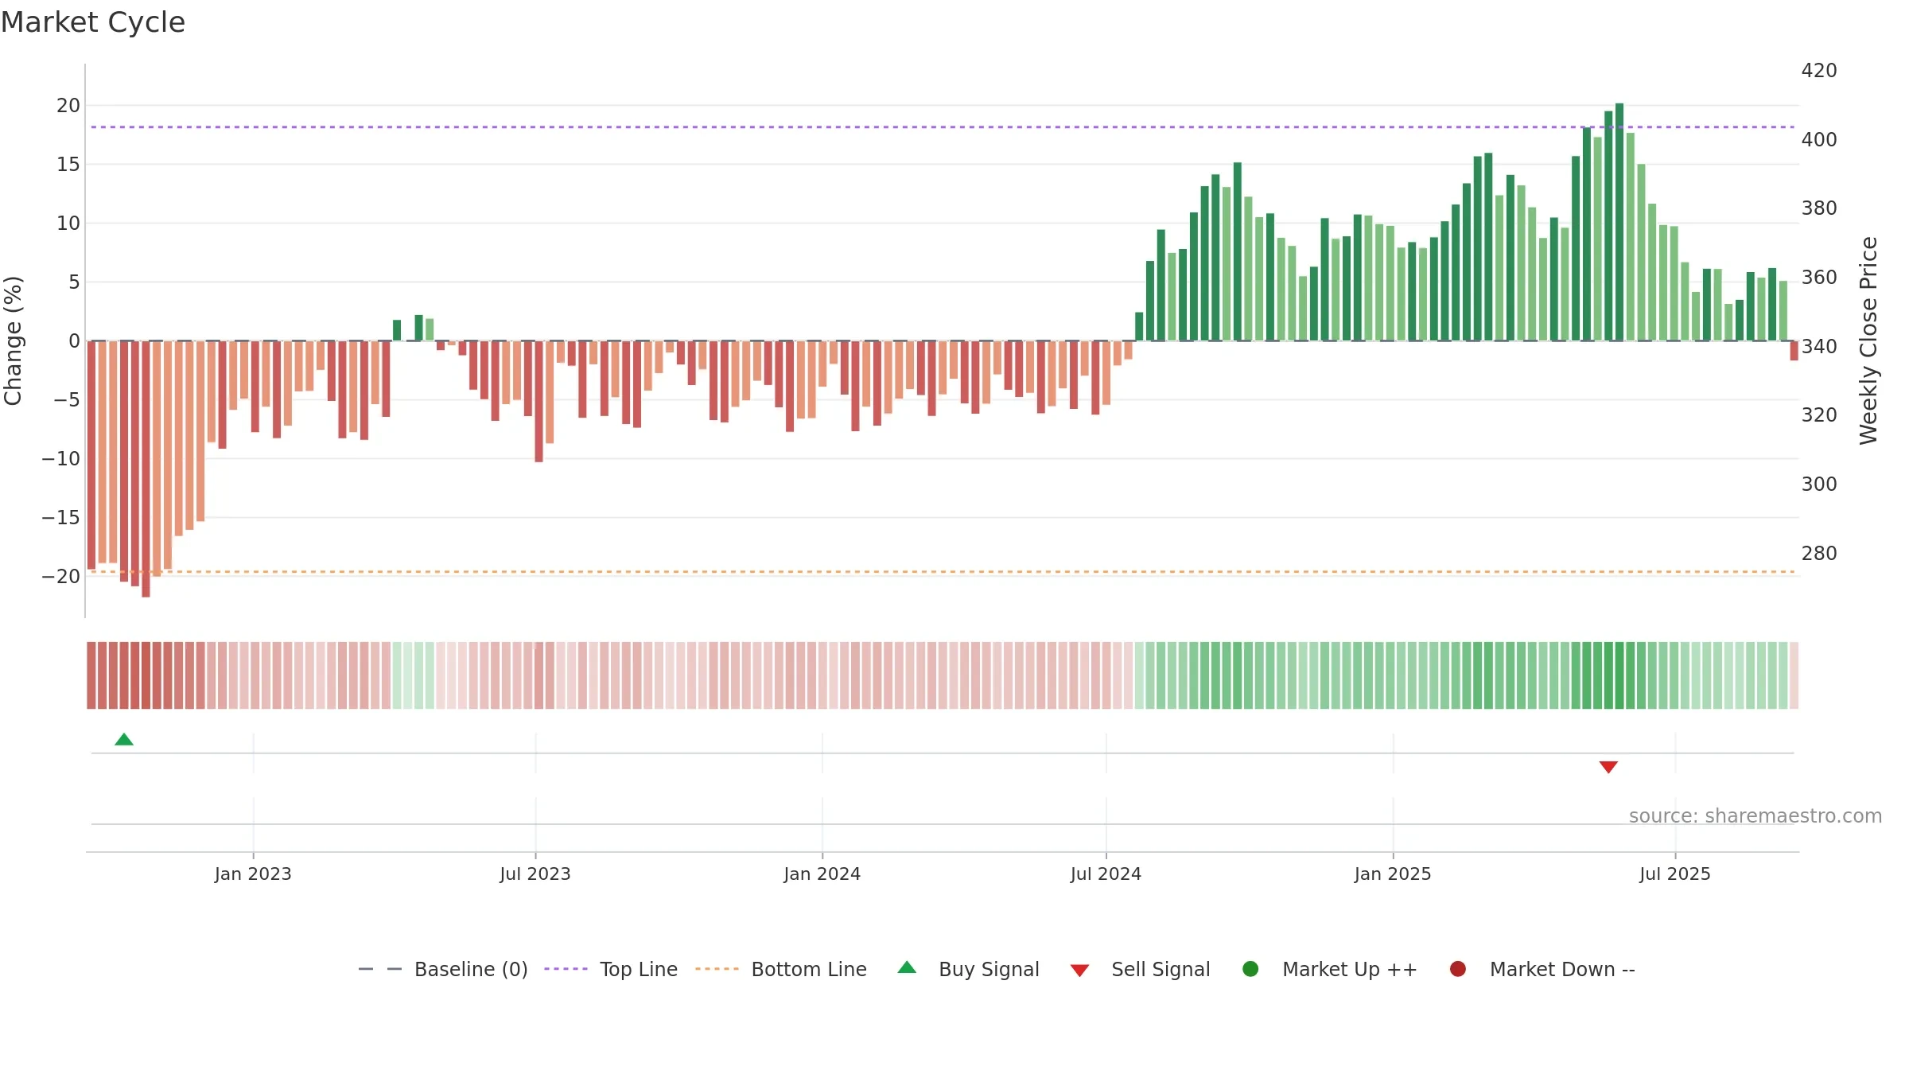Click the Jul 2025 axis label
The height and width of the screenshot is (1074, 1909).
(1675, 874)
